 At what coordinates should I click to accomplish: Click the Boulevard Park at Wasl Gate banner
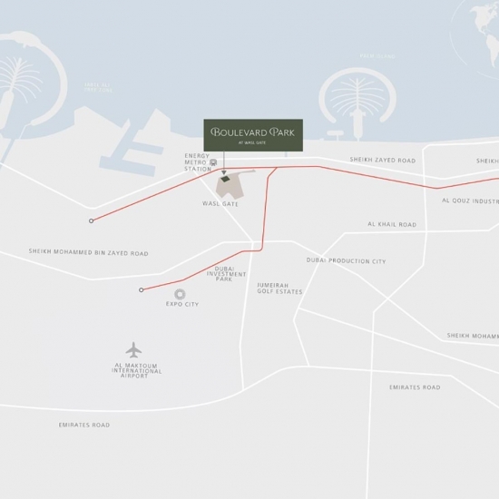(253, 135)
